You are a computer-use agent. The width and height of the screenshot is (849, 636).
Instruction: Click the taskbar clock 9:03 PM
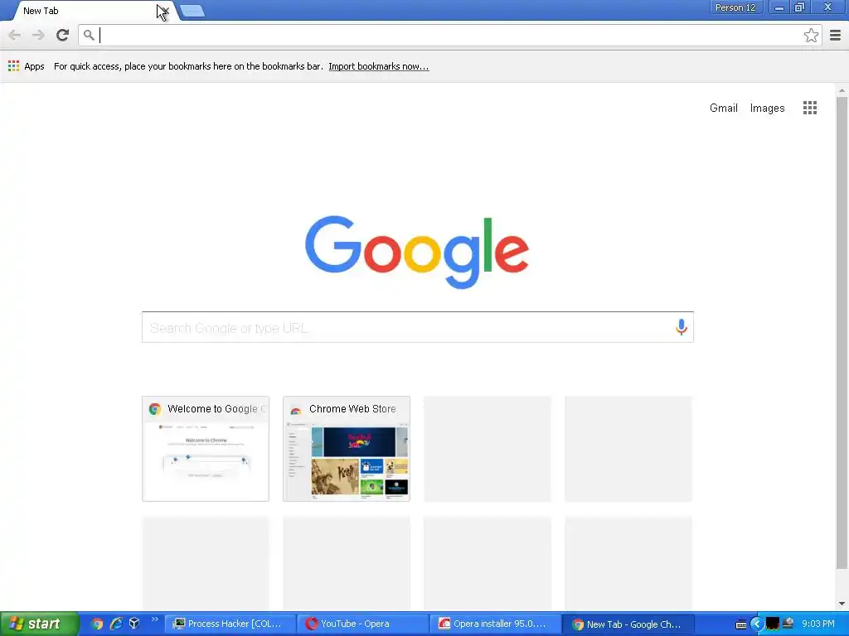click(x=817, y=624)
